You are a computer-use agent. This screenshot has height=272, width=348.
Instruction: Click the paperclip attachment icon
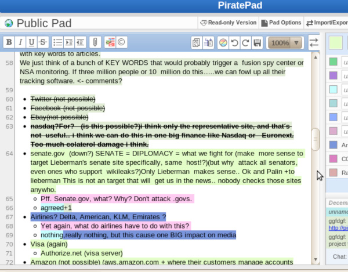pyautogui.click(x=95, y=42)
